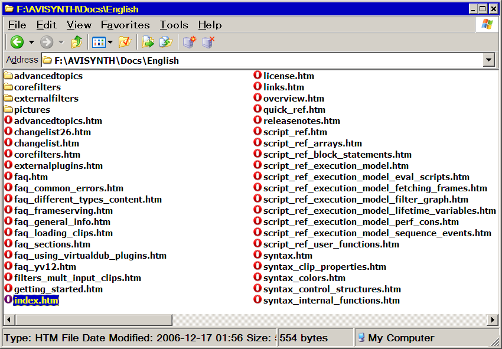Click the Opera icon of syntax.htm
Screen dimensions: 502x349
click(x=257, y=255)
